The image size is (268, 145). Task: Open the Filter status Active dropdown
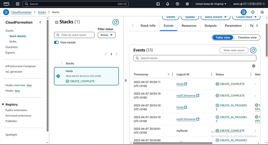click(x=107, y=35)
